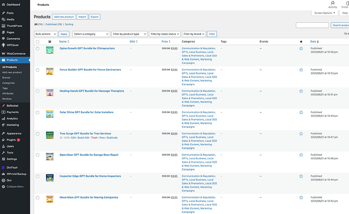Click the Collapse Menu icon
This screenshot has width=349, height=214.
tap(3, 186)
